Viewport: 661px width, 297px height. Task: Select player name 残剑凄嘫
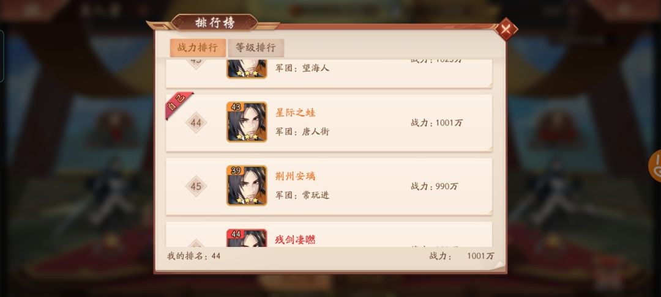[x=296, y=240]
